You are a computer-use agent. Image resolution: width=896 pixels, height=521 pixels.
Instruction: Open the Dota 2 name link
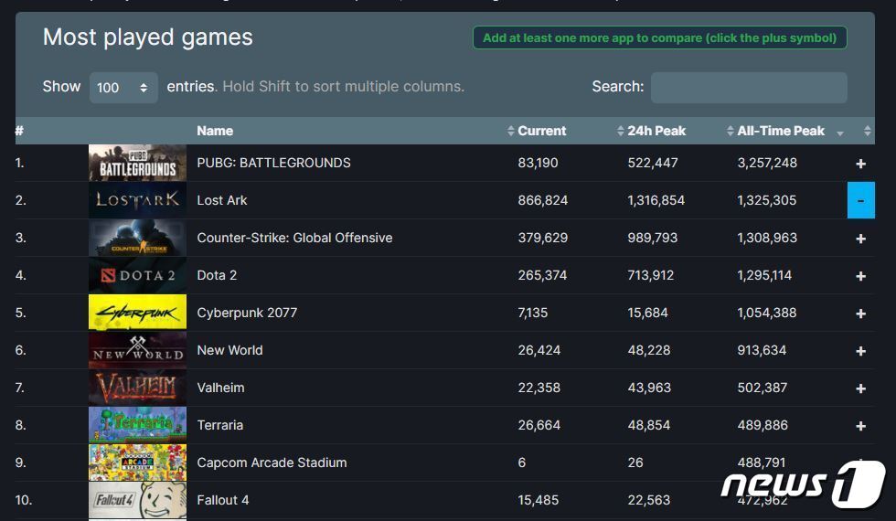217,275
